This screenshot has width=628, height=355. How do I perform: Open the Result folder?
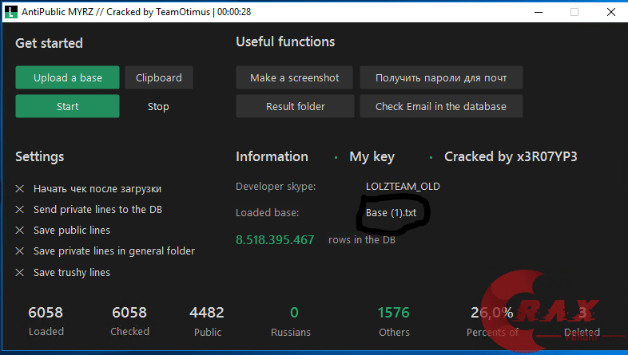point(295,106)
